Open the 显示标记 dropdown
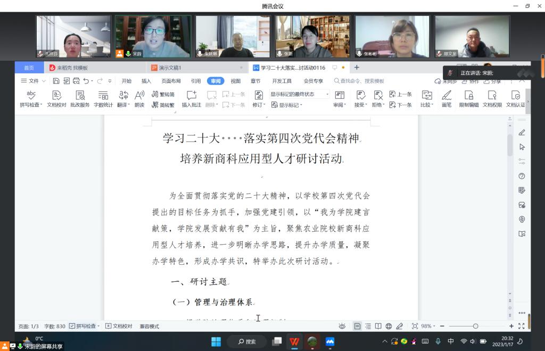The image size is (545, 351). point(287,105)
